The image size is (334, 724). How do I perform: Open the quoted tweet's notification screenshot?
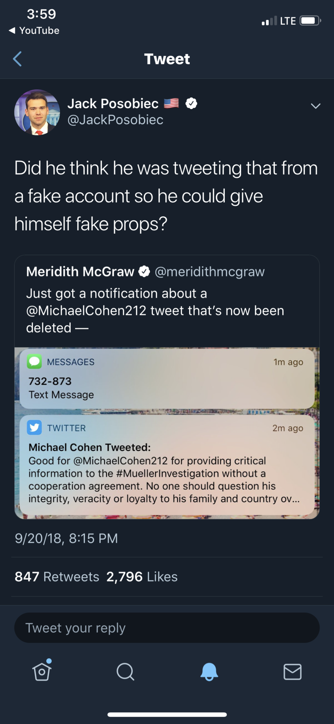167,433
